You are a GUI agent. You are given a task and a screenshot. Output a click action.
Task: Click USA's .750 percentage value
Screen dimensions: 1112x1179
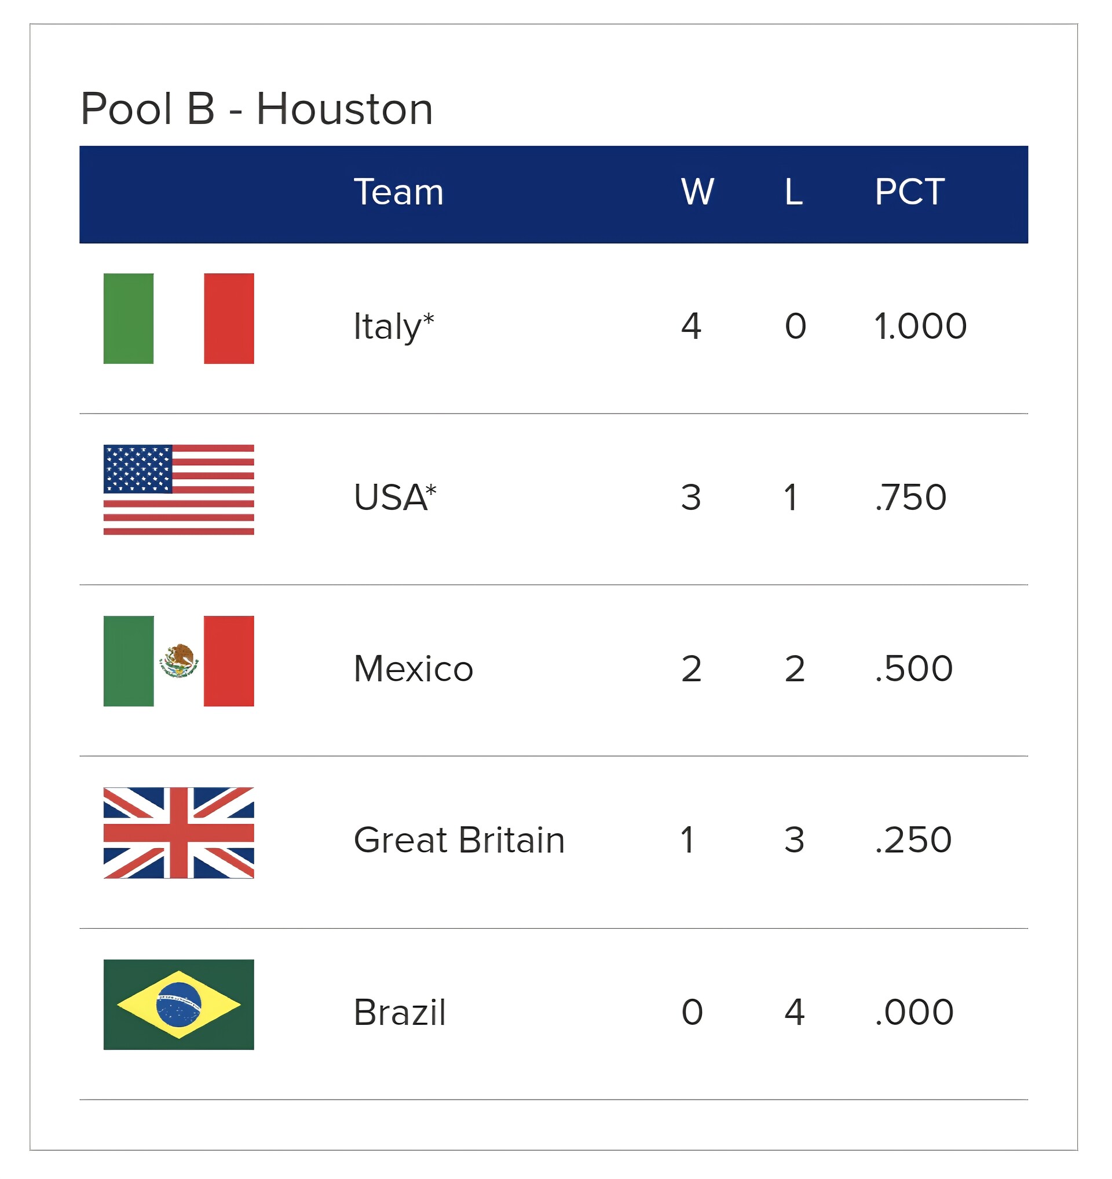click(x=910, y=497)
